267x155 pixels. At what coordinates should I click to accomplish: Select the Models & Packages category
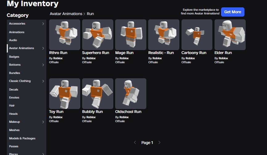click(x=22, y=138)
